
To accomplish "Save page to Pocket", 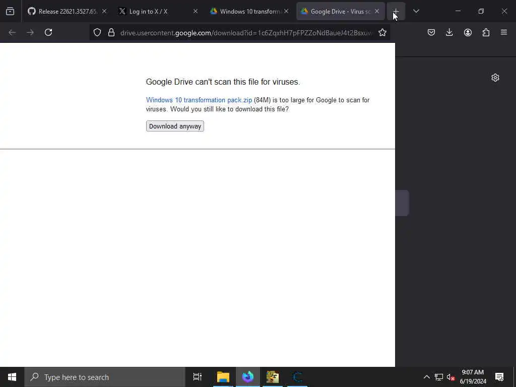I will coord(431,32).
